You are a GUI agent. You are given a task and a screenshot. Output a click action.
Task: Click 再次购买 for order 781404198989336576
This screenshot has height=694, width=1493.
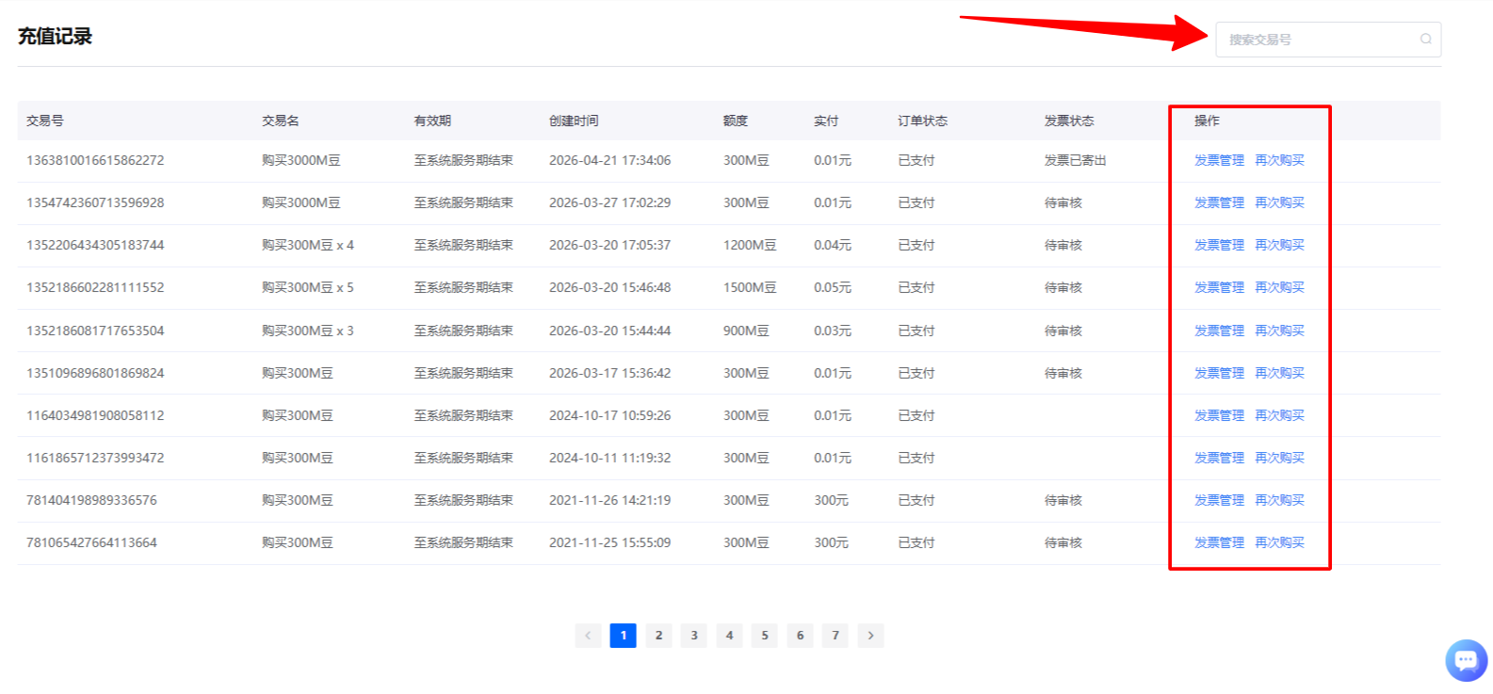pos(1279,500)
